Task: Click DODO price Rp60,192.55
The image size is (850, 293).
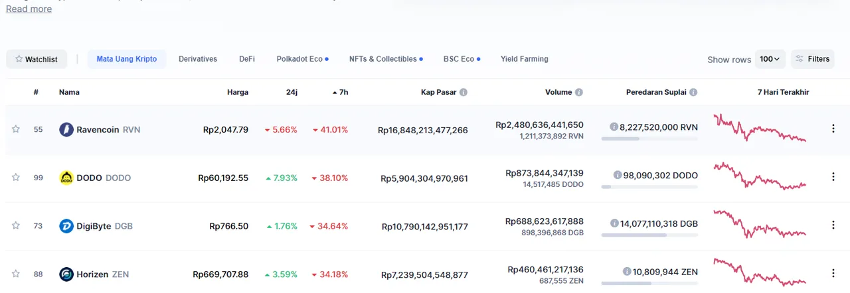Action: pos(223,178)
